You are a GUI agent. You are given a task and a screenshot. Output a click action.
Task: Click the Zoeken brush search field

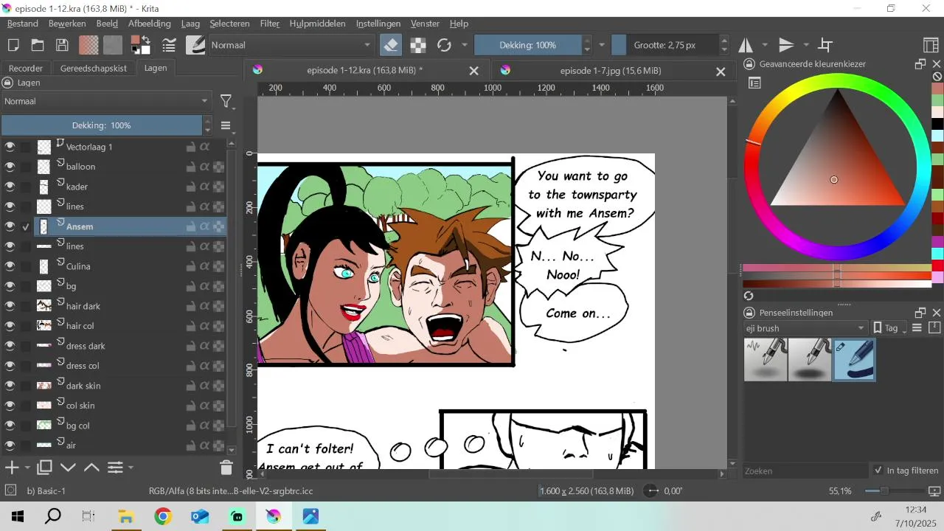(x=805, y=471)
